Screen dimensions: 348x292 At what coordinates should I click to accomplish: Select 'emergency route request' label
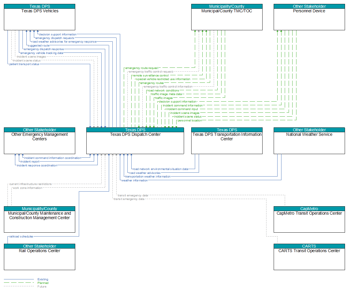tap(142, 68)
